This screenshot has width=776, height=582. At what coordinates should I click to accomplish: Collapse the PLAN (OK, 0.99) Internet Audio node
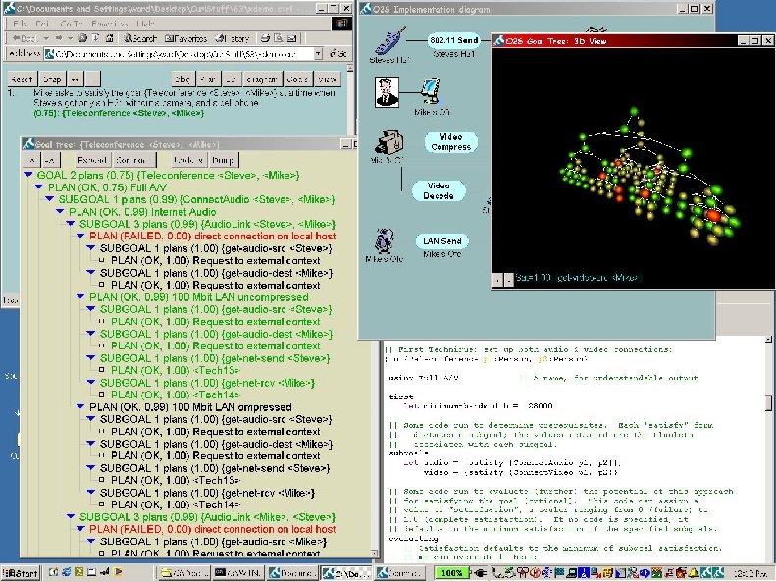point(60,211)
